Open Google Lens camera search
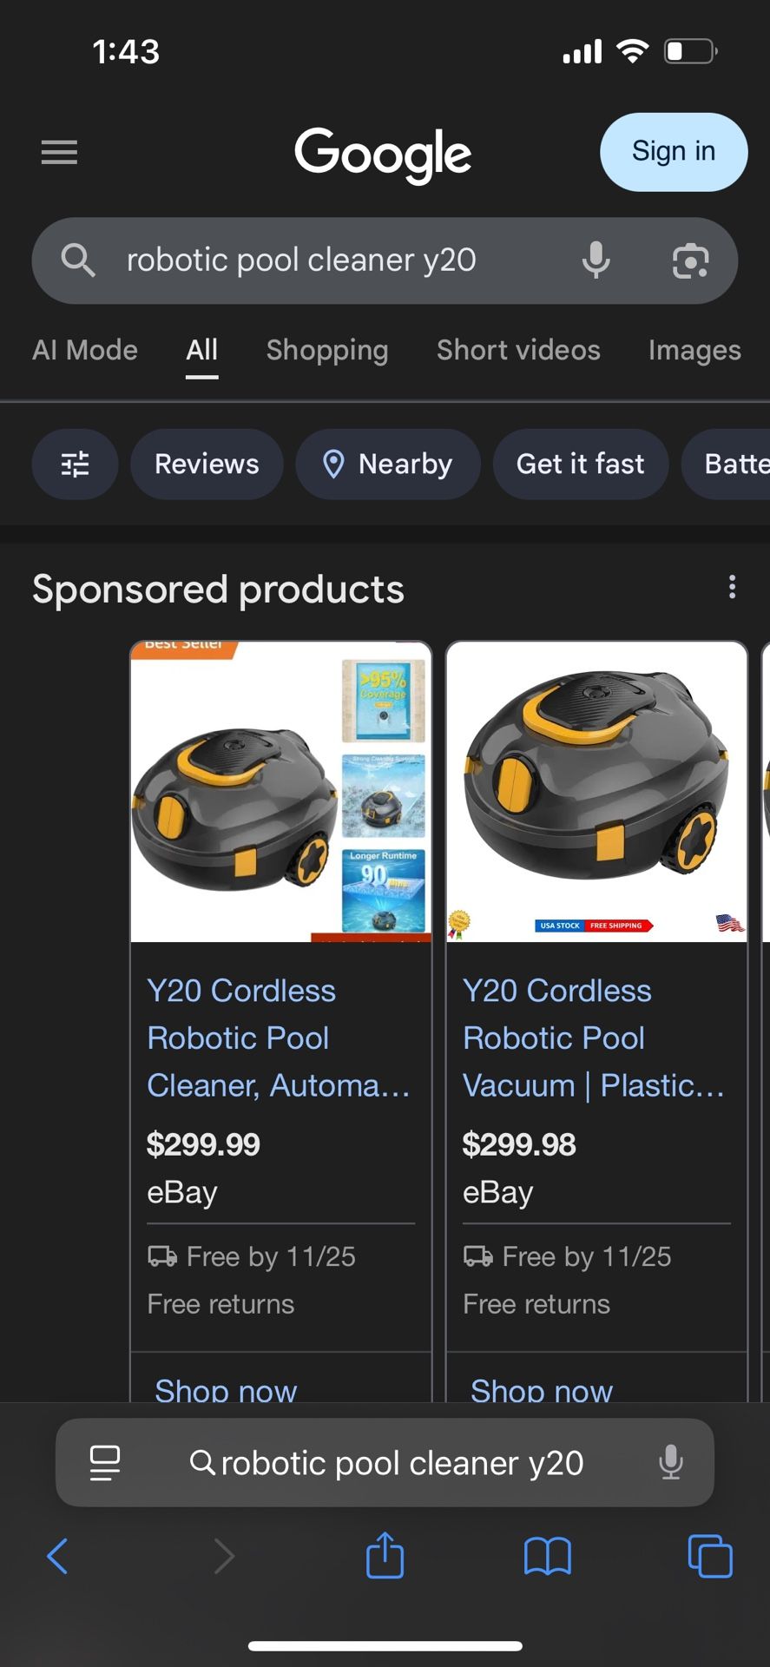The height and width of the screenshot is (1667, 770). pyautogui.click(x=691, y=260)
